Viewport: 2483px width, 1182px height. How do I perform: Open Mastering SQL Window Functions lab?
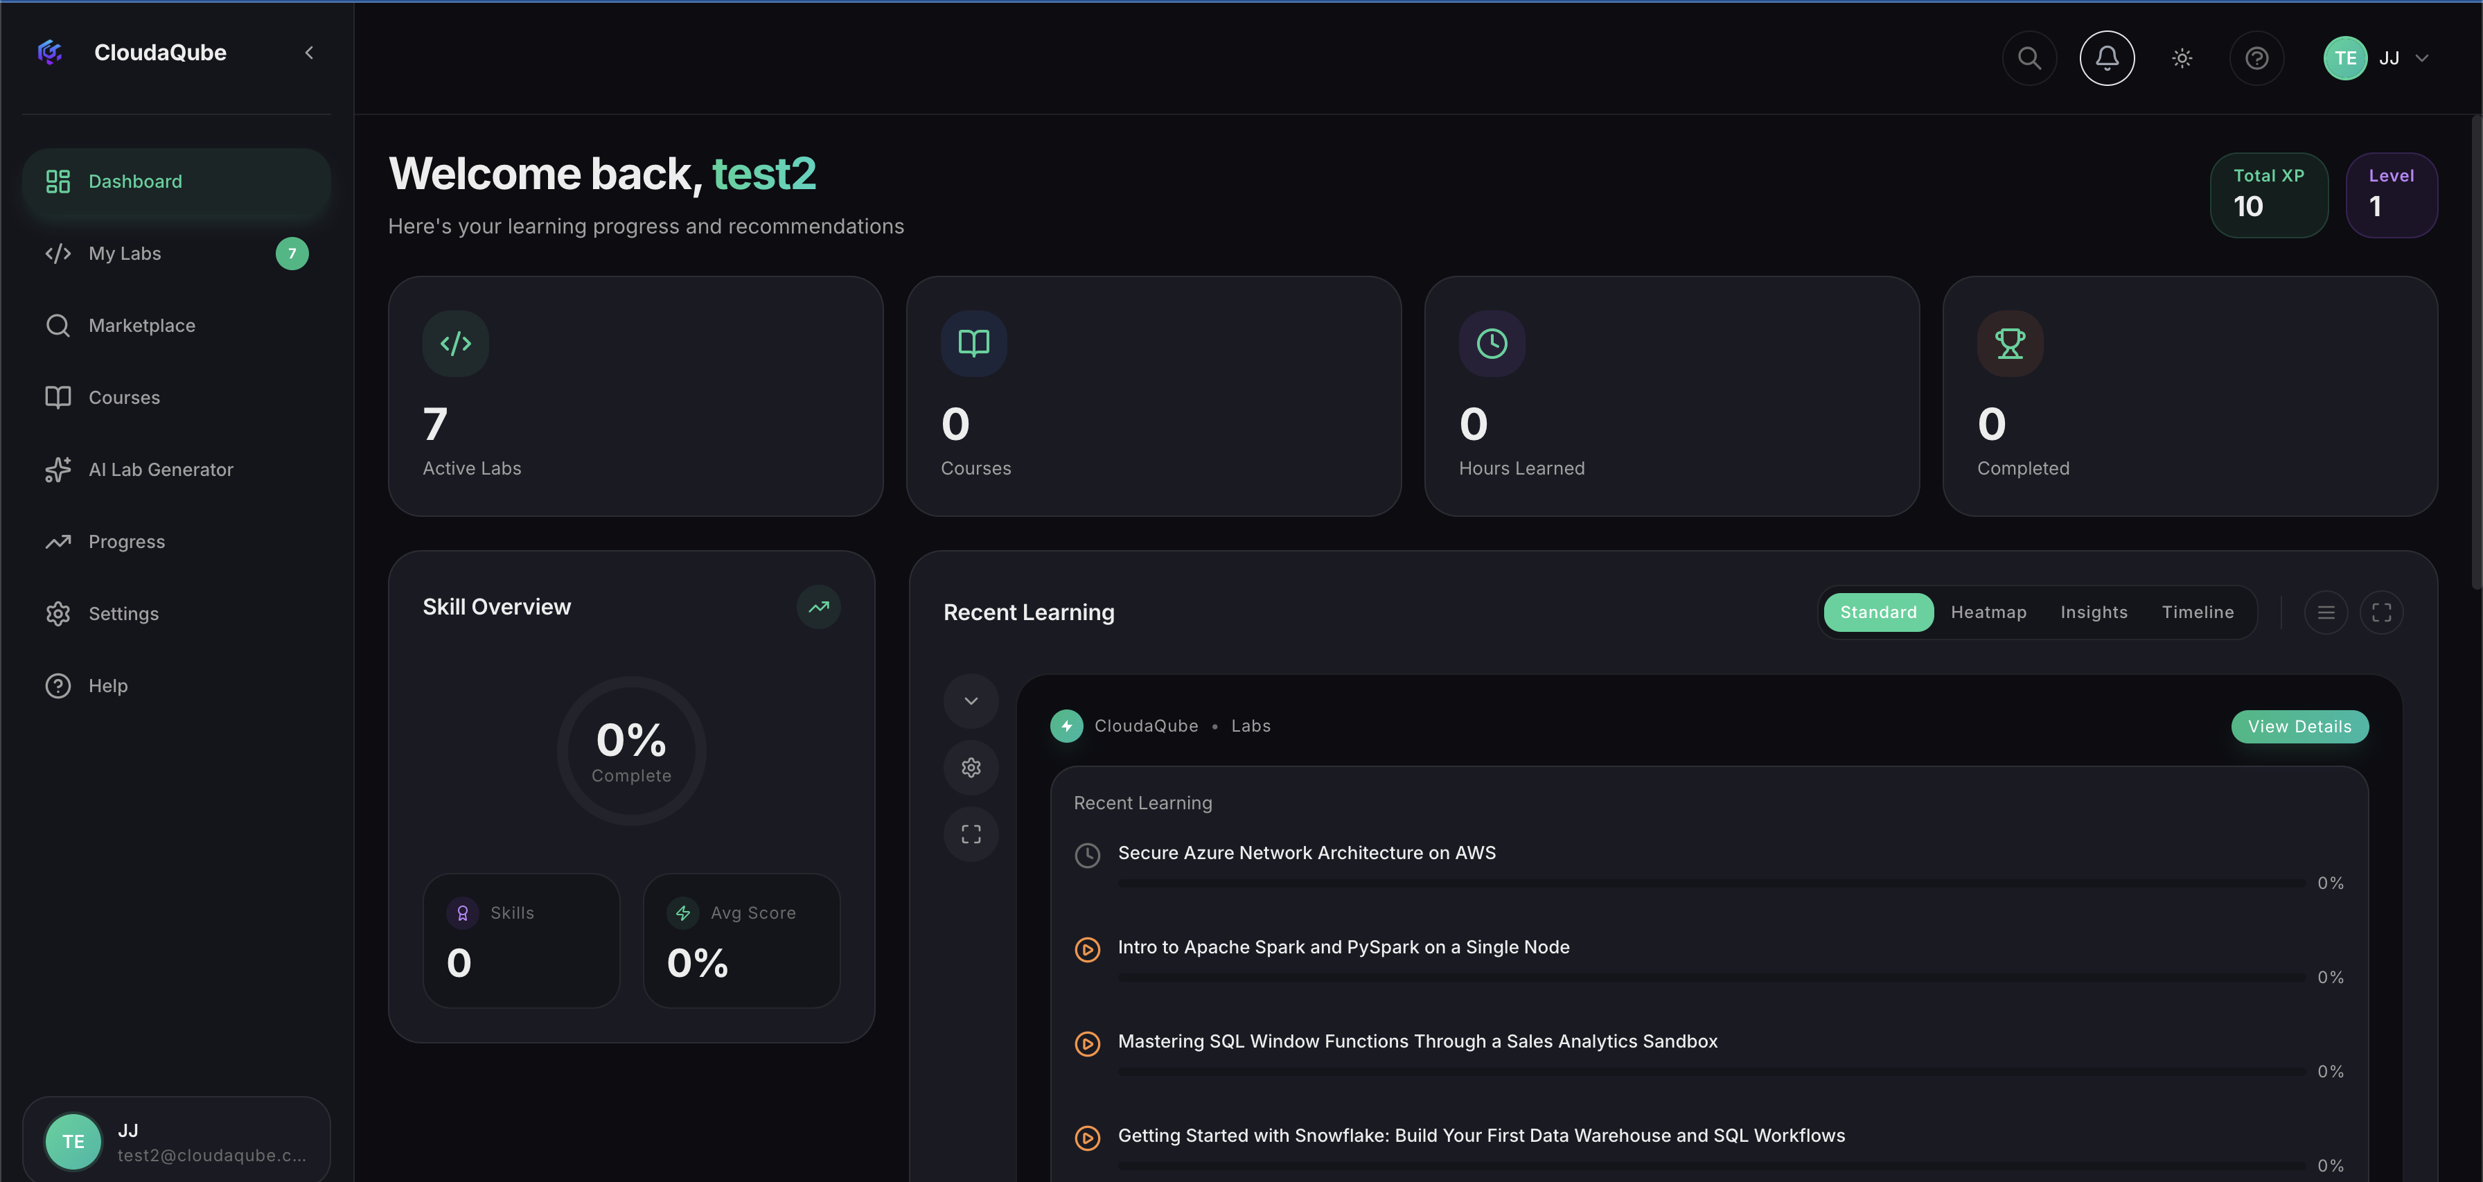(x=1417, y=1041)
